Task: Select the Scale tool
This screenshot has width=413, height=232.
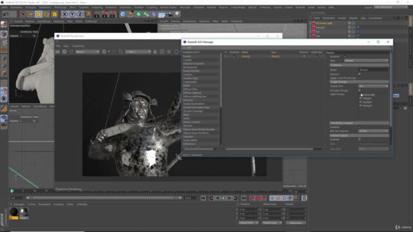Action: (x=39, y=14)
